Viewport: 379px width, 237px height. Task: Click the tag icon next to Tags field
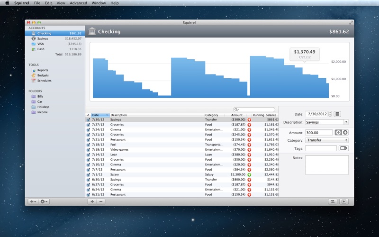[x=343, y=148]
